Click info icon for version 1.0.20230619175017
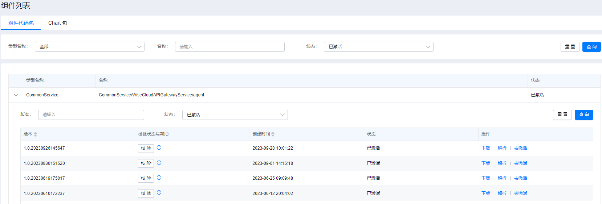Image resolution: width=602 pixels, height=204 pixels. tap(159, 178)
